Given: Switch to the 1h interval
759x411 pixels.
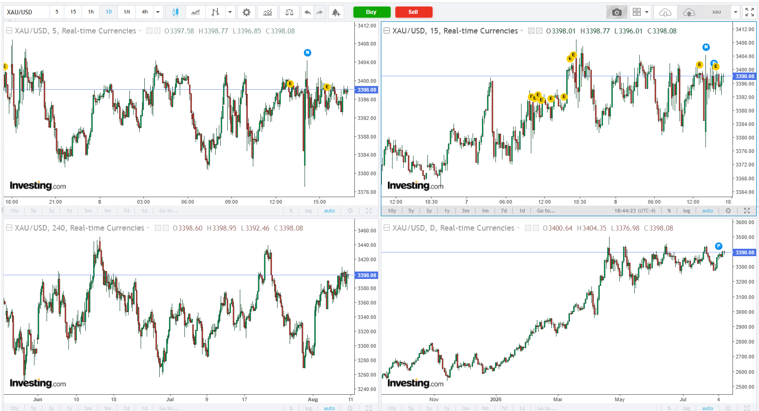Looking at the screenshot, I should pyautogui.click(x=91, y=12).
